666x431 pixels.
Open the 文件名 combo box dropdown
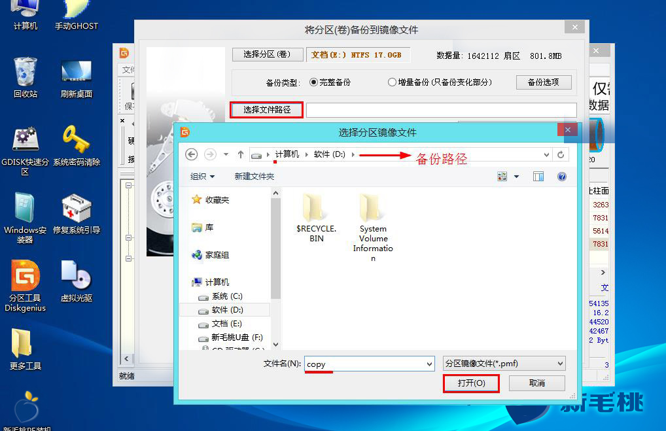click(x=429, y=364)
